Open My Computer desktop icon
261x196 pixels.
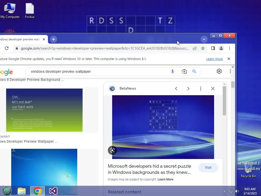[10, 10]
